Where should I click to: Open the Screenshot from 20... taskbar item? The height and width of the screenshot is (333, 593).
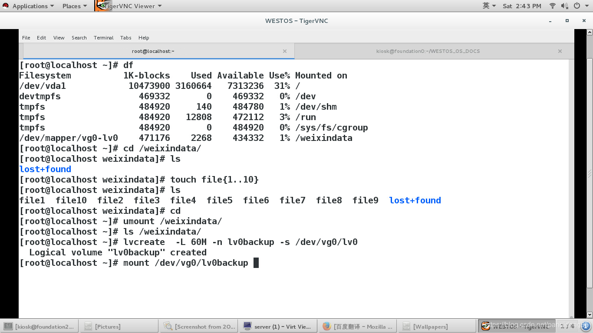coord(199,326)
